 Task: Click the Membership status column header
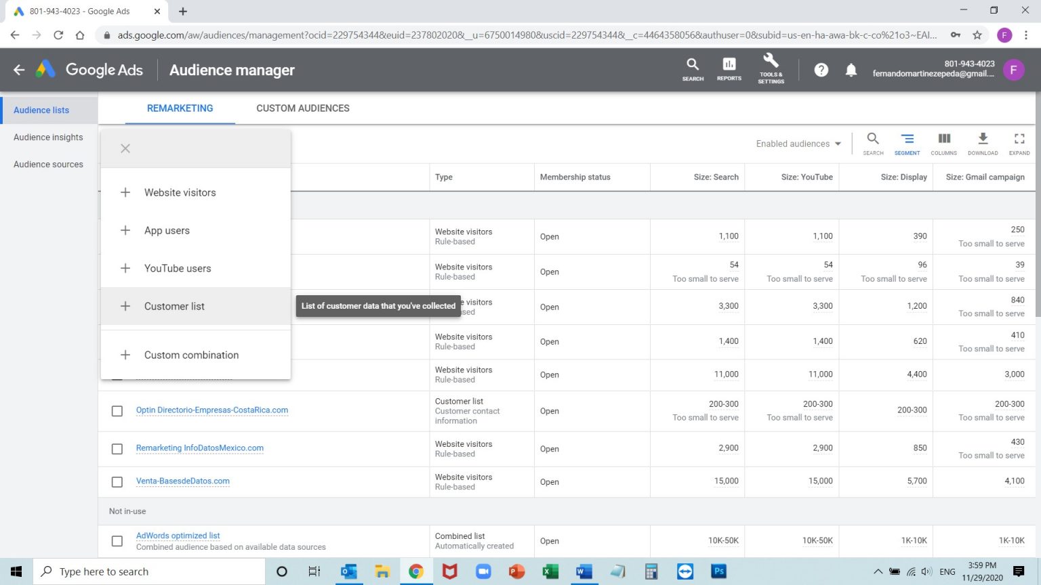tap(575, 177)
